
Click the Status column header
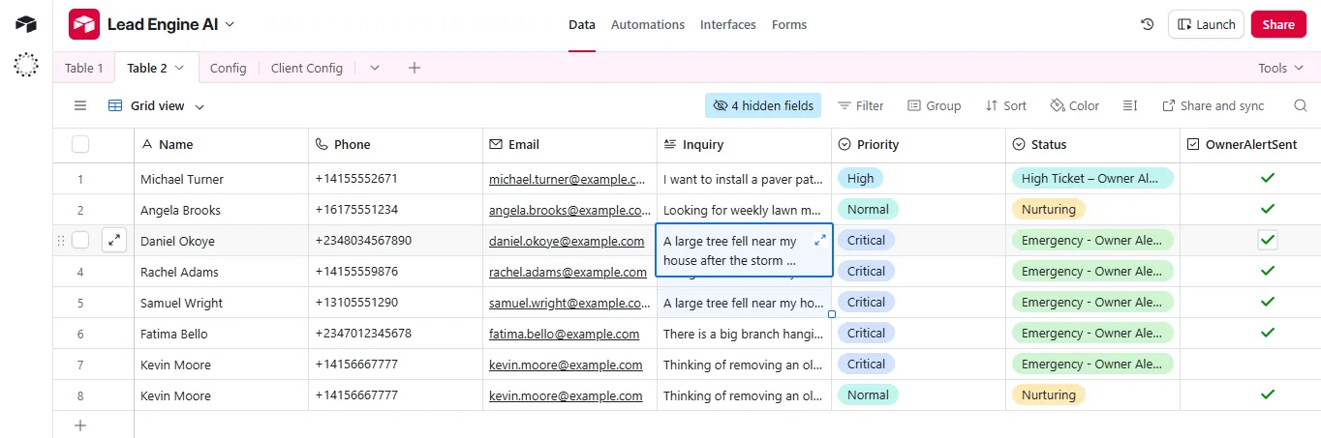[x=1093, y=144]
